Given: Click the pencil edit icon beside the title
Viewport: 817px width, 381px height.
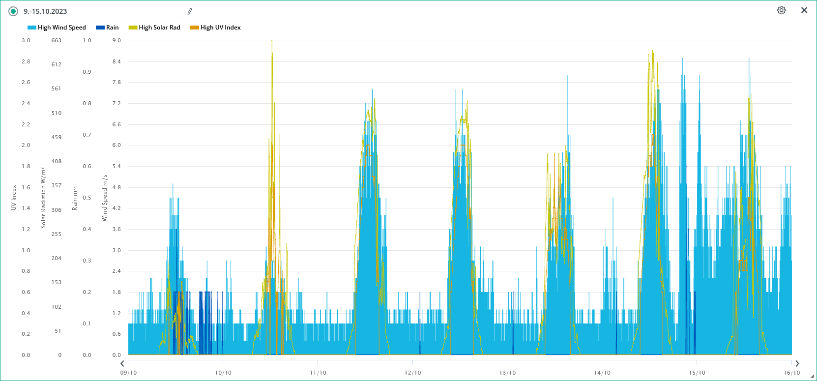Looking at the screenshot, I should 190,11.
